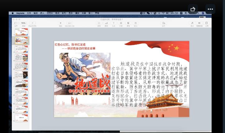This screenshot has height=133, width=225.
Task: Start the slideshow with the Play button
Action: pyautogui.click(x=61, y=23)
